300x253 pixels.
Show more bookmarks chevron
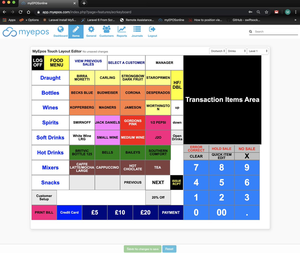[x=295, y=20]
